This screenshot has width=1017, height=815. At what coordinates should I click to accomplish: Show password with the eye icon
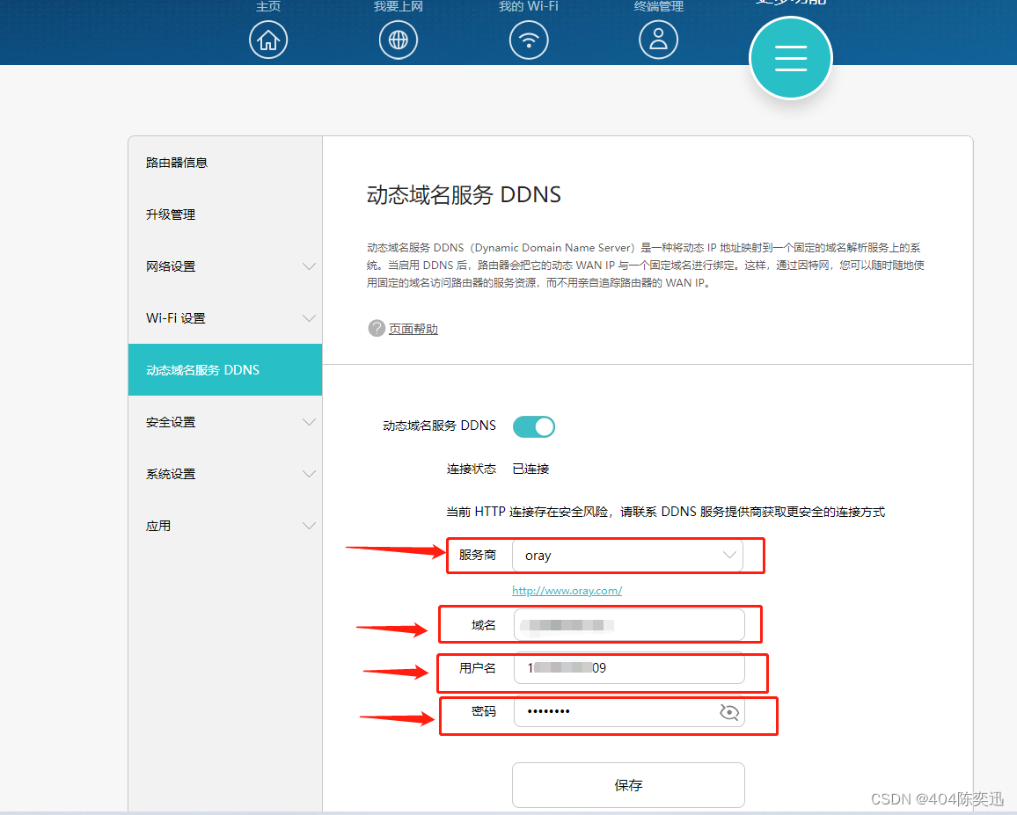(x=729, y=712)
